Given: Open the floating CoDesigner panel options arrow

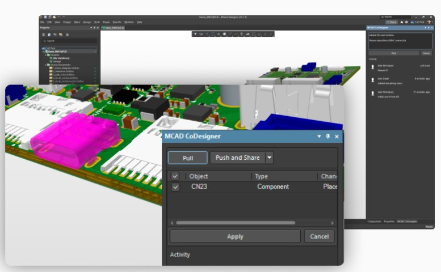Looking at the screenshot, I should [320, 137].
